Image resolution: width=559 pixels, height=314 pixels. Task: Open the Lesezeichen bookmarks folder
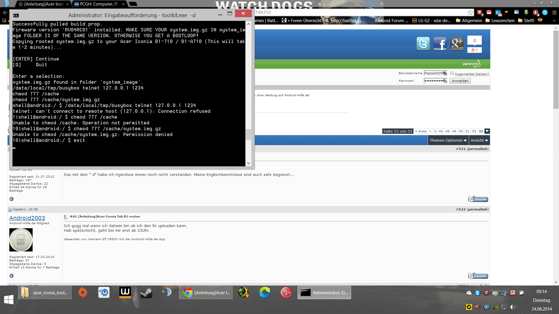pos(500,20)
